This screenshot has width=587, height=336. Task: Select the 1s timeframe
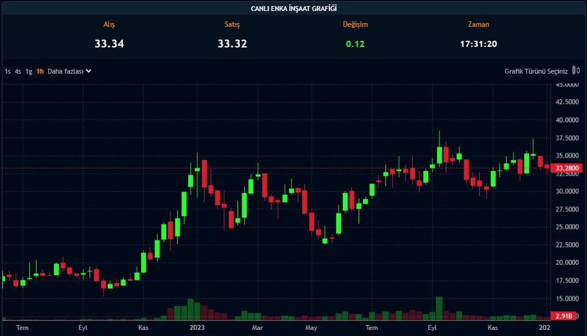tap(8, 71)
